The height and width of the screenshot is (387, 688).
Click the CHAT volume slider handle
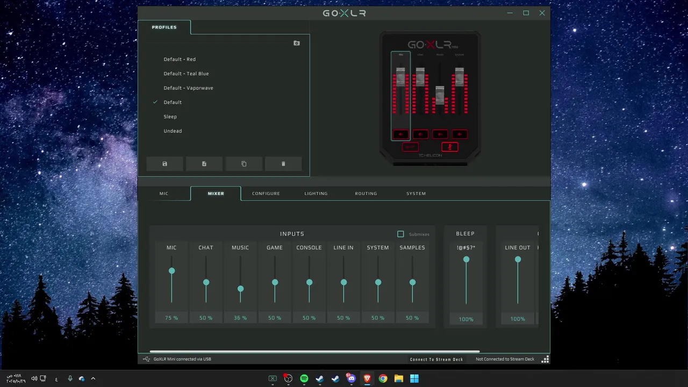point(206,282)
